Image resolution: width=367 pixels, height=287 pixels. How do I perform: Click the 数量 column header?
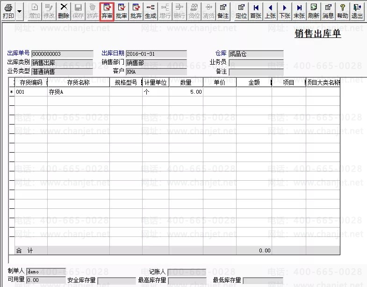[186, 82]
